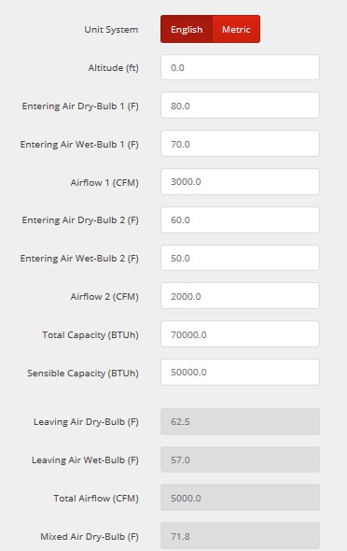The height and width of the screenshot is (551, 347).
Task: Click the Sensible Capacity (BTUh) label
Action: click(83, 374)
